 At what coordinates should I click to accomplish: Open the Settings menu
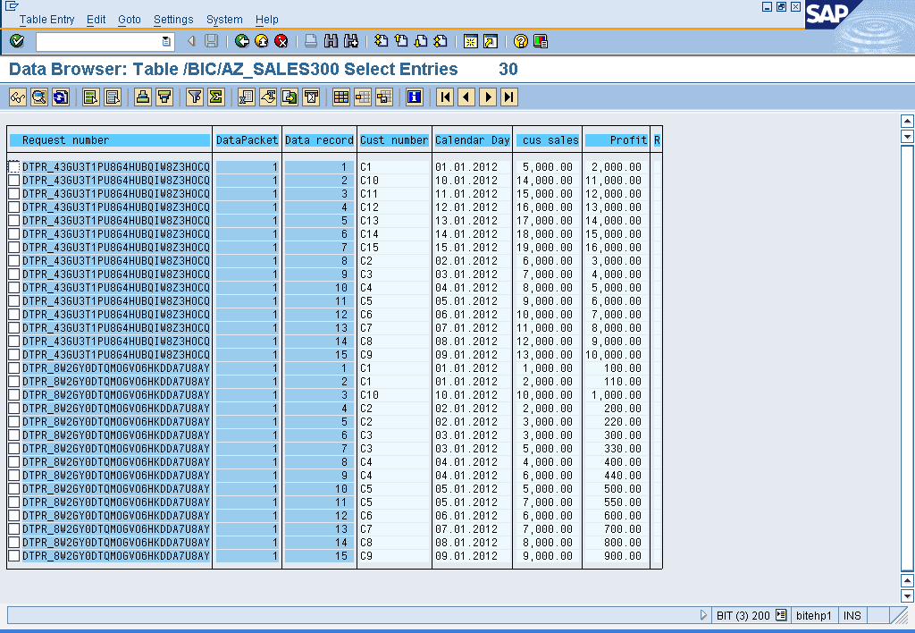click(173, 20)
